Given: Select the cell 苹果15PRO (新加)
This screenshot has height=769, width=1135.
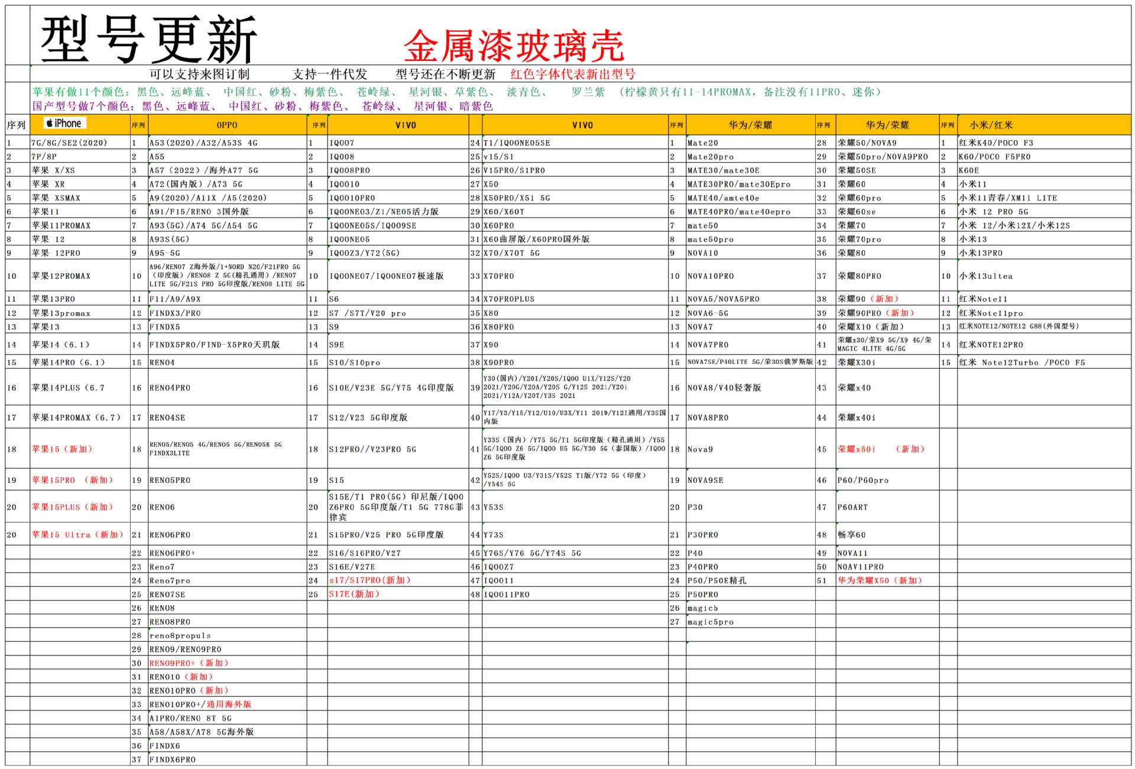Looking at the screenshot, I should click(72, 480).
